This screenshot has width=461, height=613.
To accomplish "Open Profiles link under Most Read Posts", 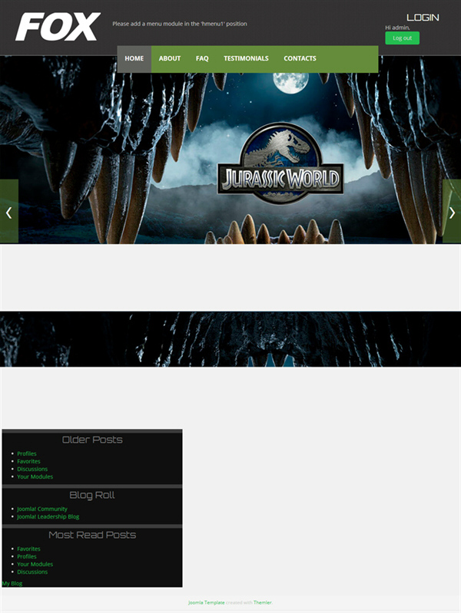I will (27, 556).
